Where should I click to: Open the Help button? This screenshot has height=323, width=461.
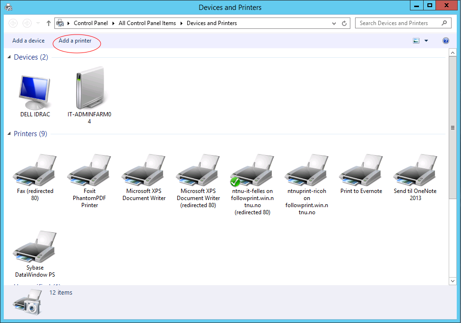pyautogui.click(x=446, y=41)
